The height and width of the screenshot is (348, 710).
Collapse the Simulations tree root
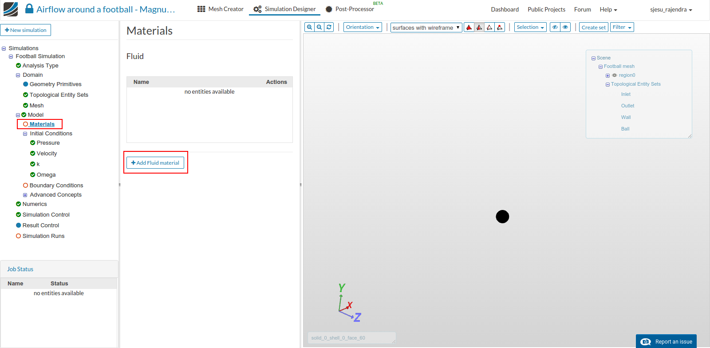pyautogui.click(x=4, y=48)
